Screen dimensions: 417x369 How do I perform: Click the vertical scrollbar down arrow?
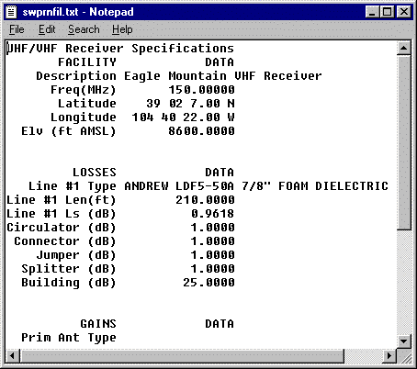403,341
